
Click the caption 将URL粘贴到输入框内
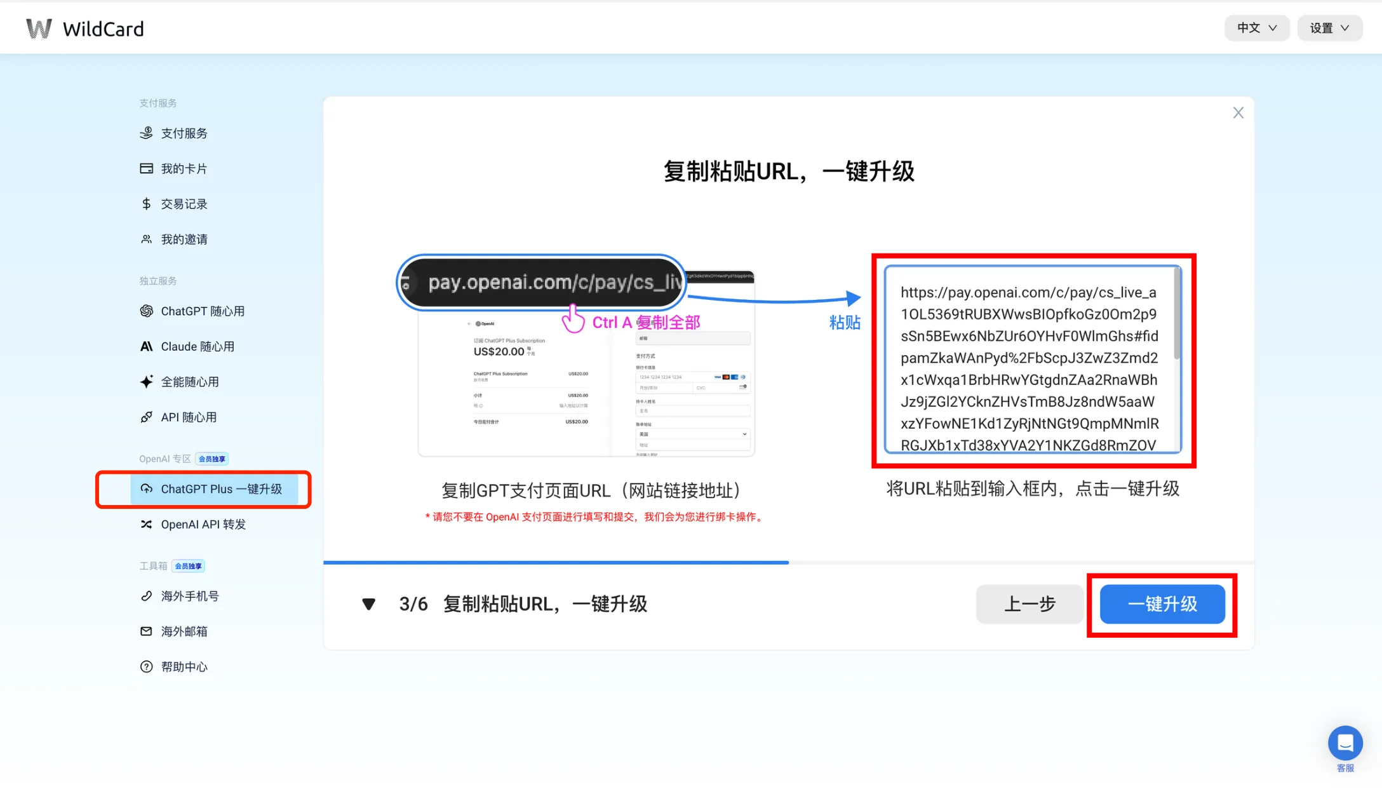pyautogui.click(x=1033, y=489)
